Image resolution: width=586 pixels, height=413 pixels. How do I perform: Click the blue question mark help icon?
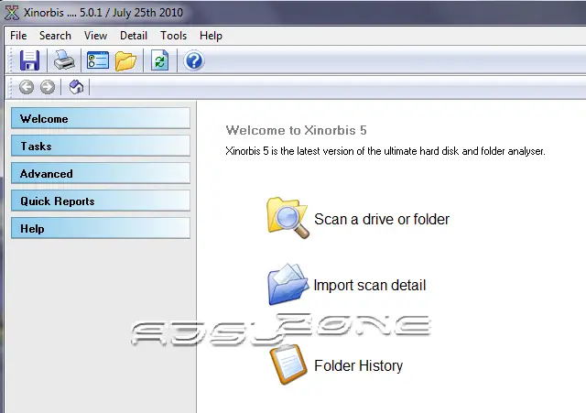pyautogui.click(x=193, y=60)
